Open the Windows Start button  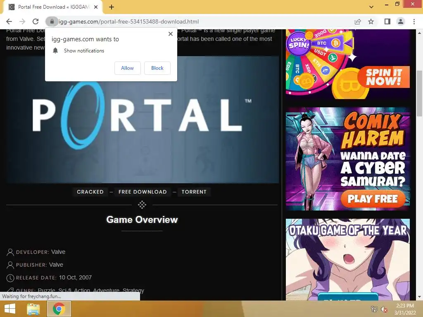(x=10, y=309)
